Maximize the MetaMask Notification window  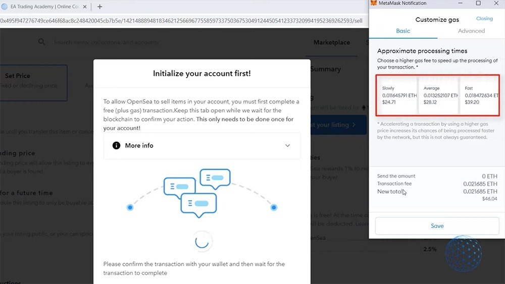pyautogui.click(x=479, y=4)
